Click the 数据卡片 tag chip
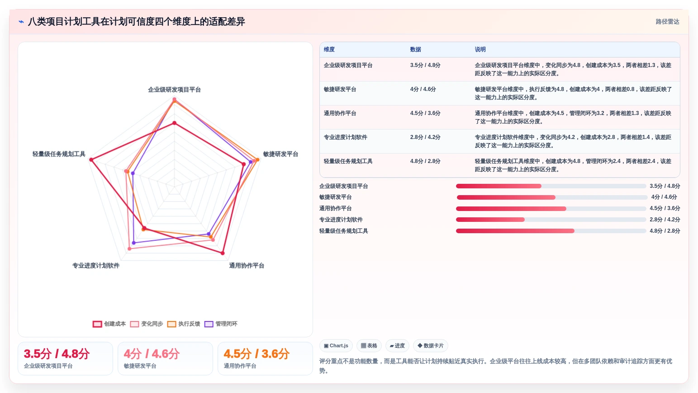The height and width of the screenshot is (393, 698). [431, 346]
